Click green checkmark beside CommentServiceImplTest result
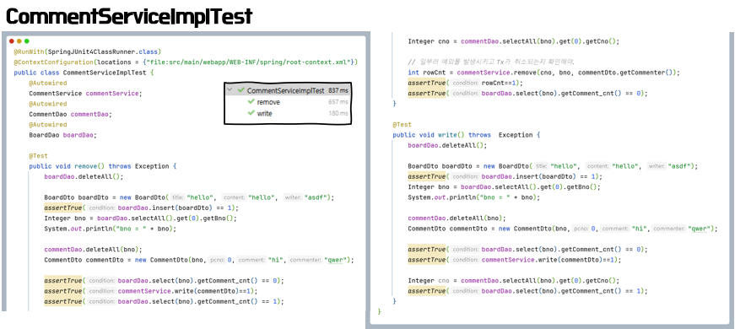The image size is (735, 329). [241, 90]
